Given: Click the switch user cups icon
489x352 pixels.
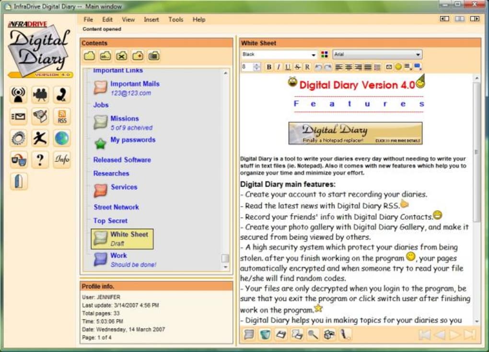Looking at the screenshot, I should tap(18, 160).
